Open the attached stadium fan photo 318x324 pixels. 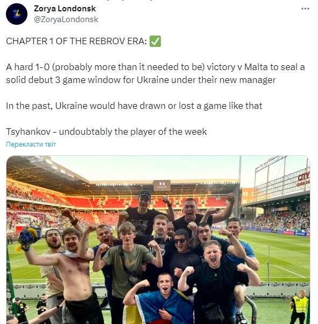click(158, 240)
